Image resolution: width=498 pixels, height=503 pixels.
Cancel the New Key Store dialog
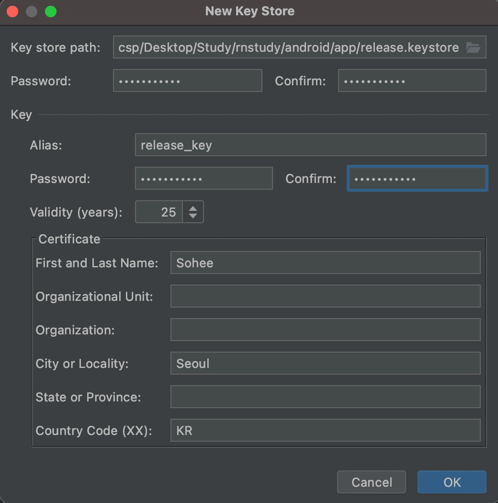pyautogui.click(x=372, y=482)
